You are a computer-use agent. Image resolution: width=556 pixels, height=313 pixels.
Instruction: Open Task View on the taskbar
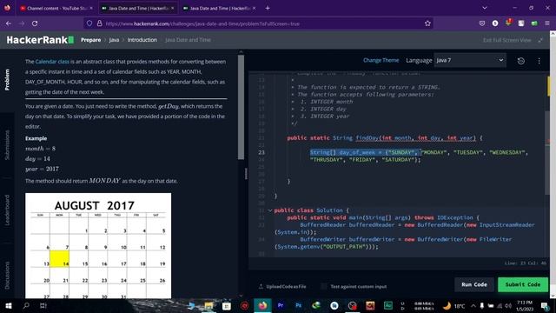[x=43, y=305]
